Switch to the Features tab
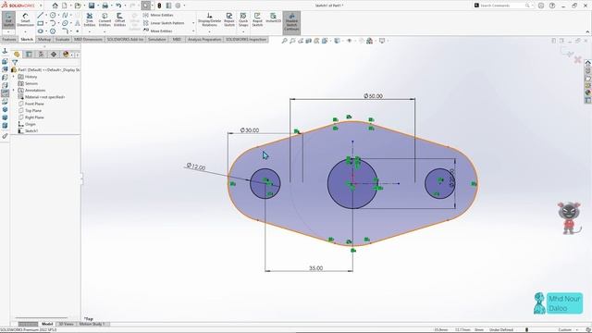Image resolution: width=592 pixels, height=333 pixels. [9, 39]
